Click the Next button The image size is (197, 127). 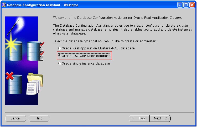(x=160, y=118)
